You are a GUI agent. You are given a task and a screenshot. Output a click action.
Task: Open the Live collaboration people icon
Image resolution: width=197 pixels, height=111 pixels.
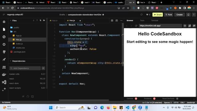click(x=4, y=67)
